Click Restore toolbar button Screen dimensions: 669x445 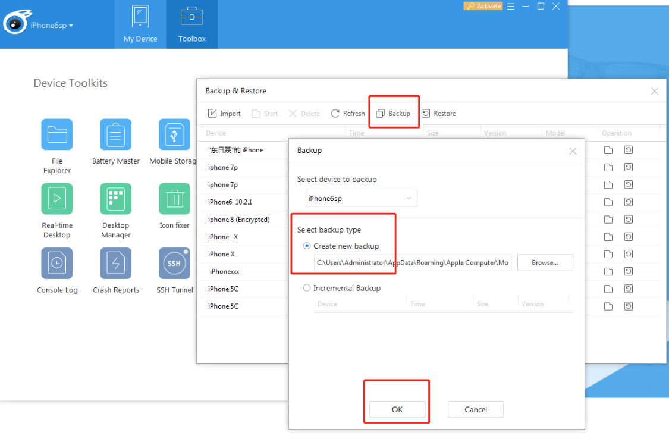tap(439, 114)
